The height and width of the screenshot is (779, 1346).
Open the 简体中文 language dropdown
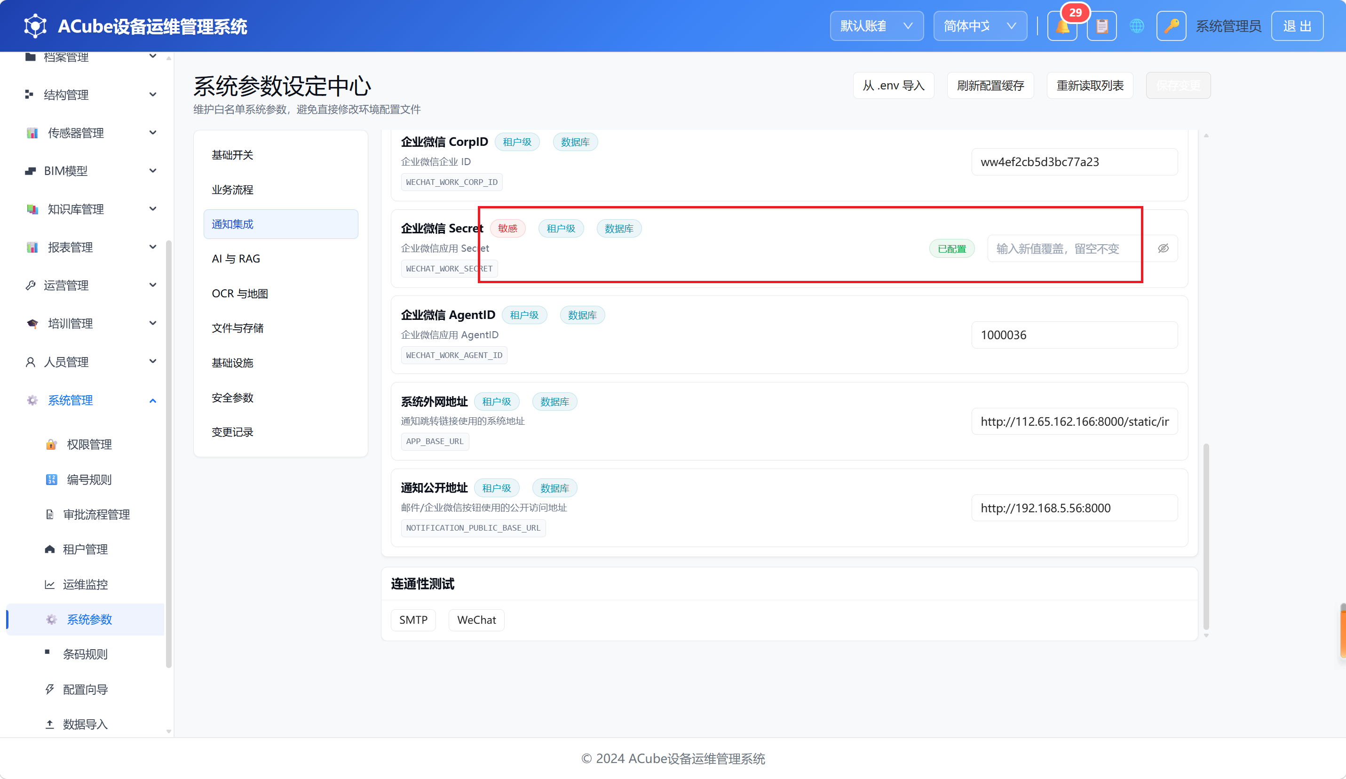[x=980, y=26]
